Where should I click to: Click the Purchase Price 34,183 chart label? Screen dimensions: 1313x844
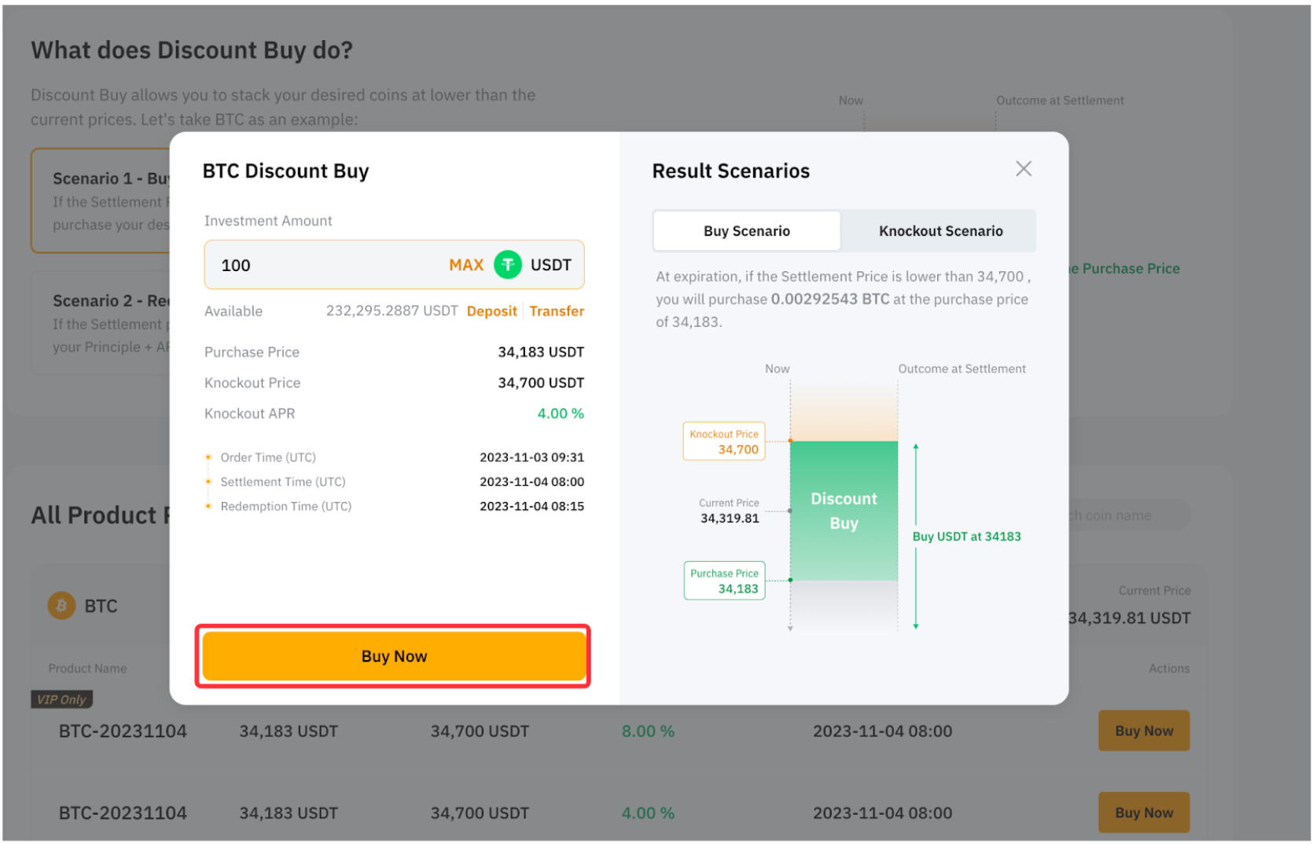[x=724, y=581]
